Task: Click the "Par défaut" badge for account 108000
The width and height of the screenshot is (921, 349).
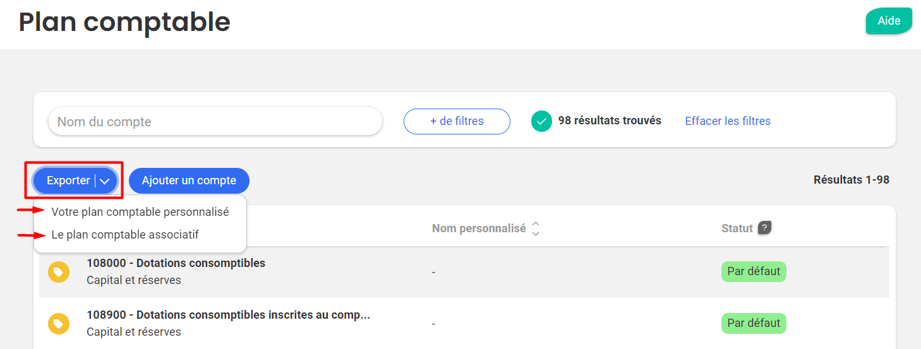Action: pyautogui.click(x=754, y=271)
